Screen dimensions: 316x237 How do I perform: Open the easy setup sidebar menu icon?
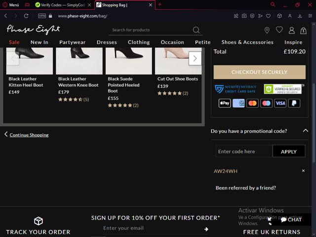click(310, 16)
